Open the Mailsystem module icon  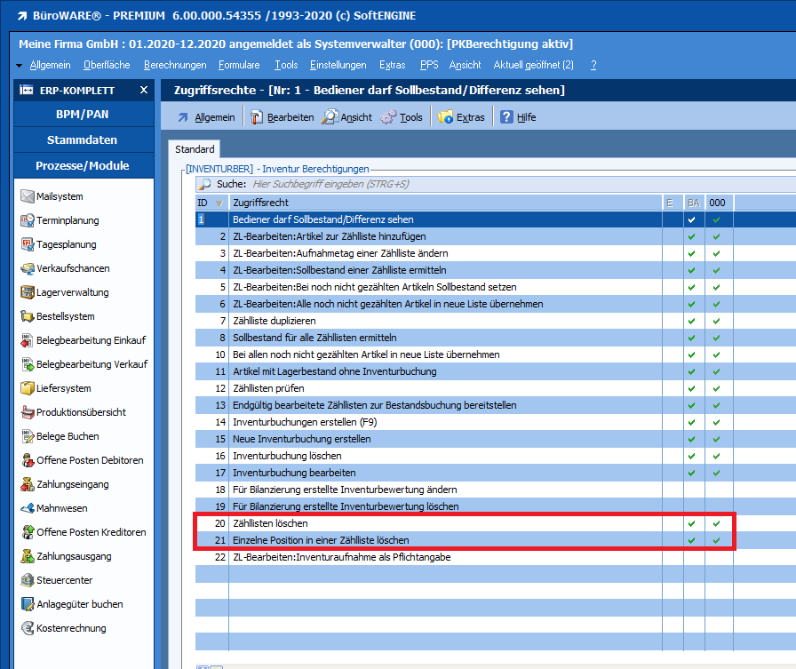28,196
